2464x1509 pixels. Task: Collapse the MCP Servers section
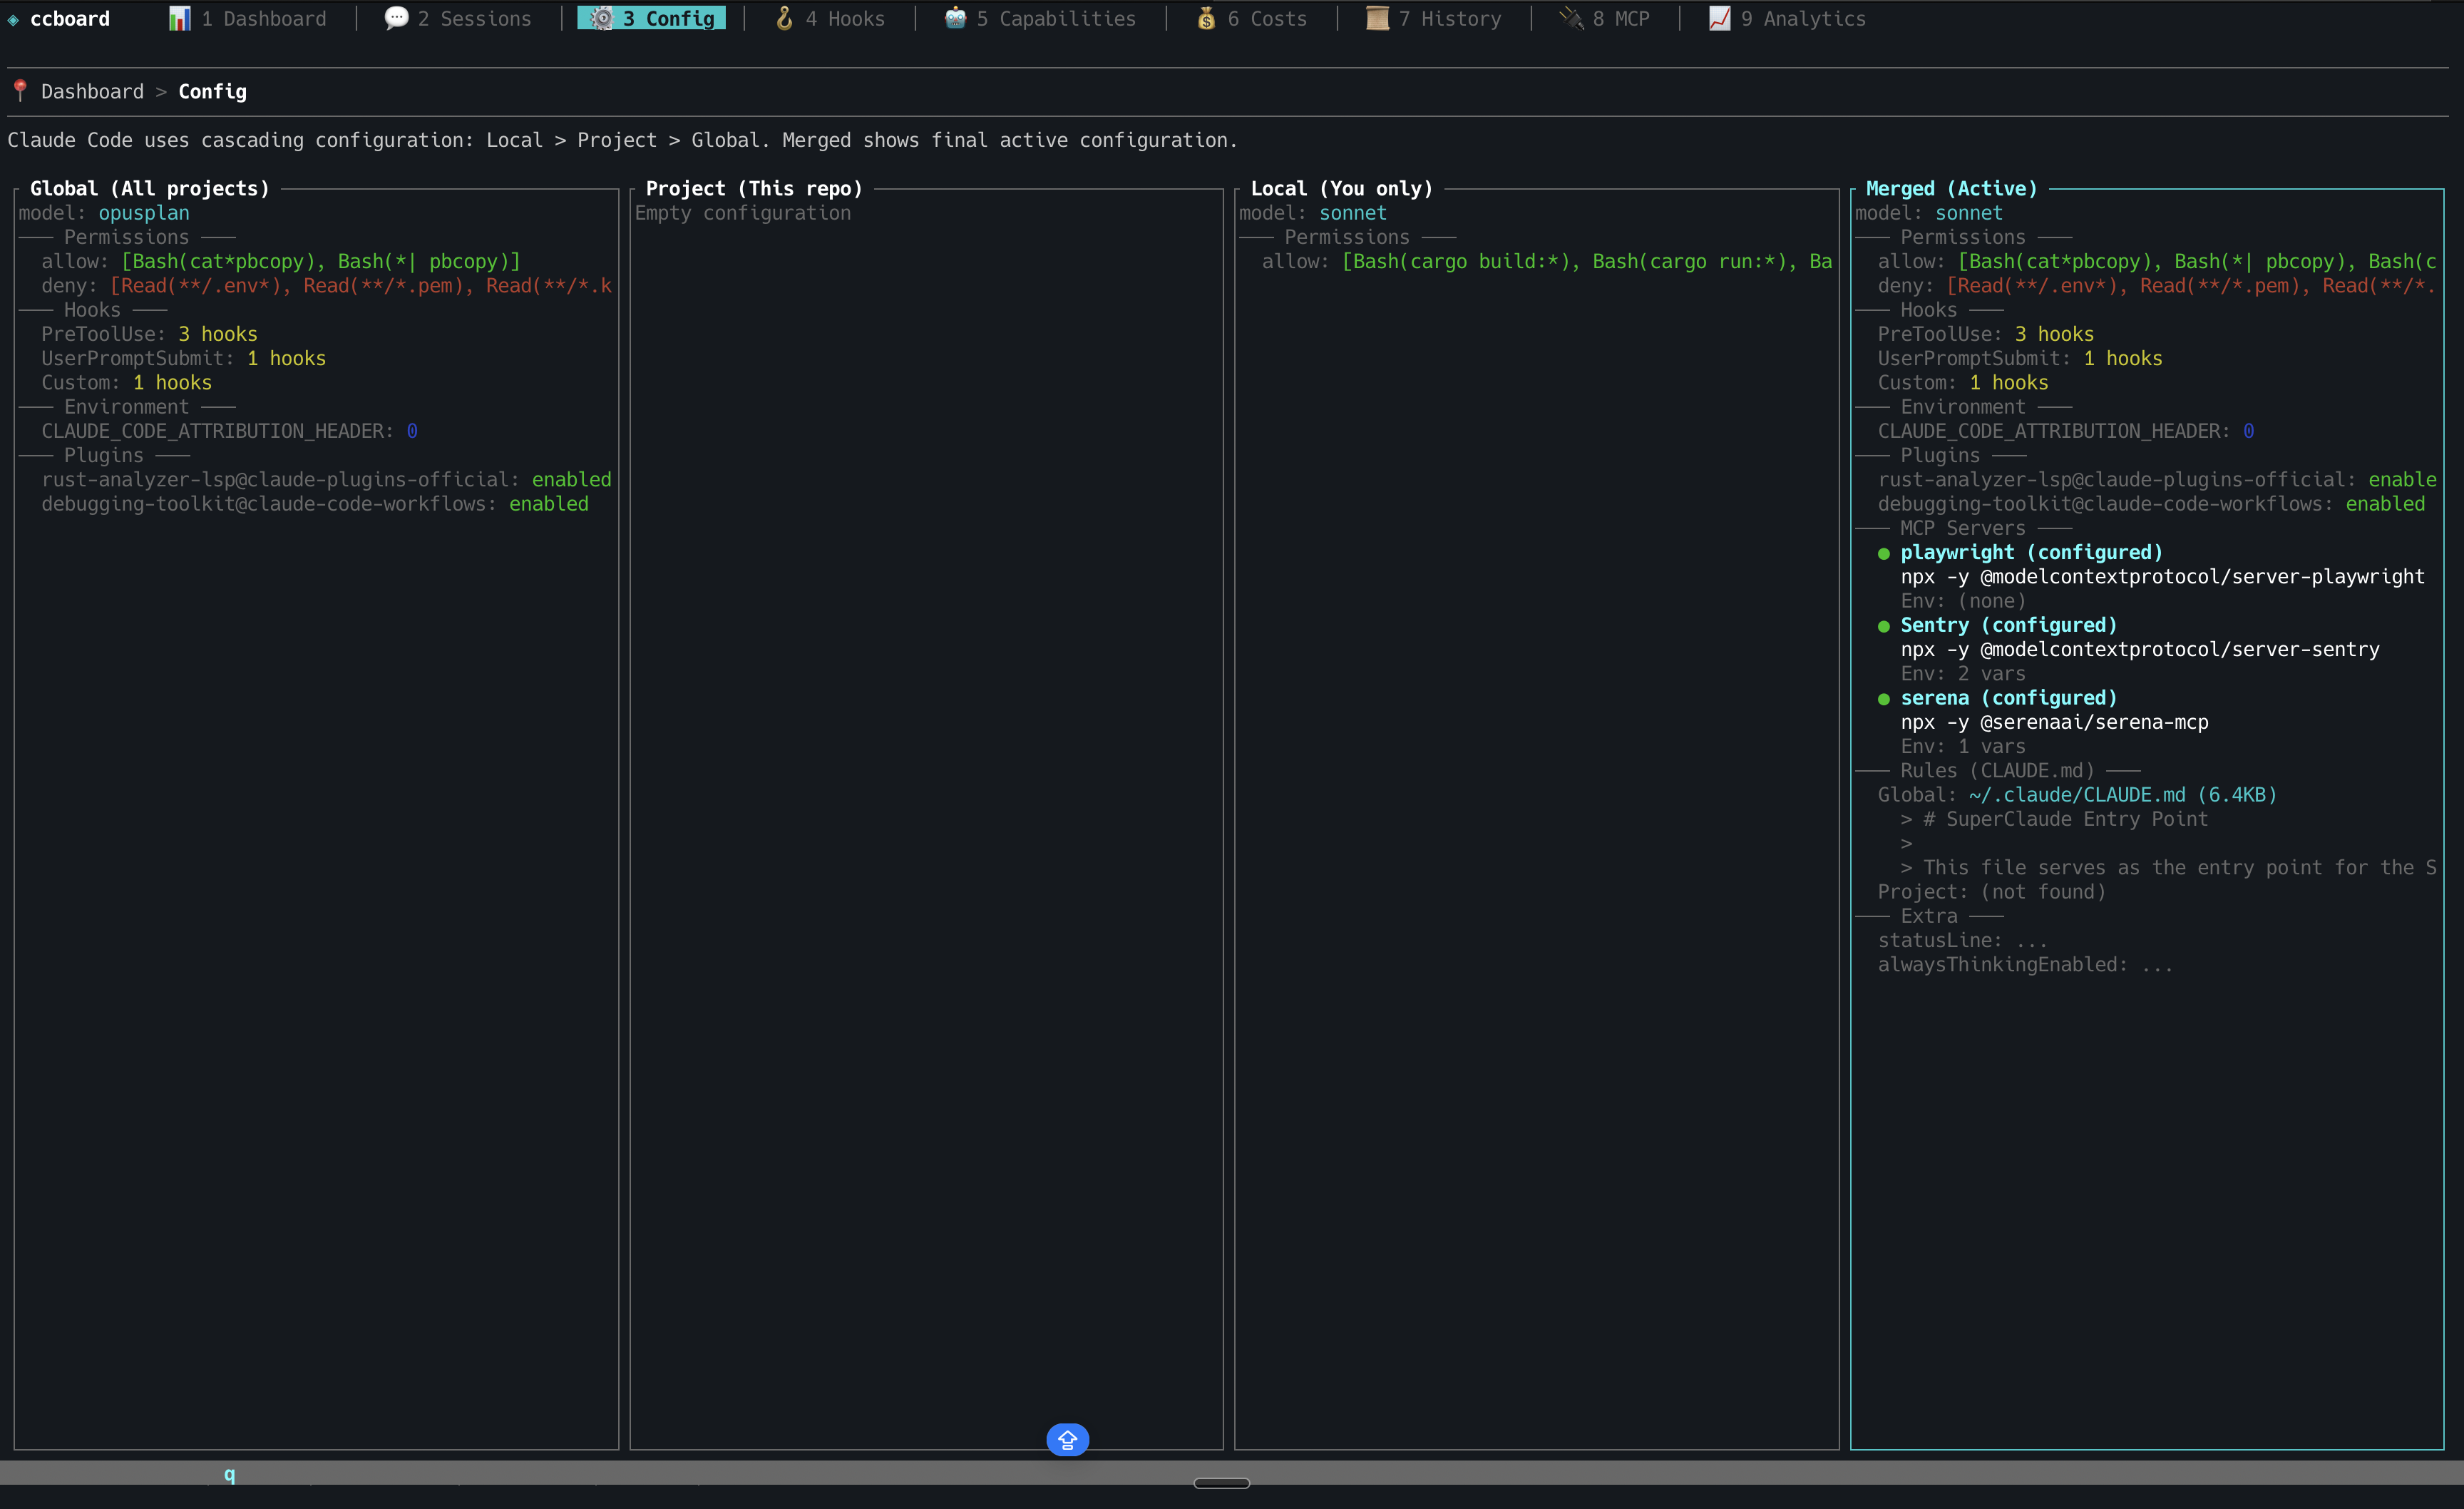1963,528
